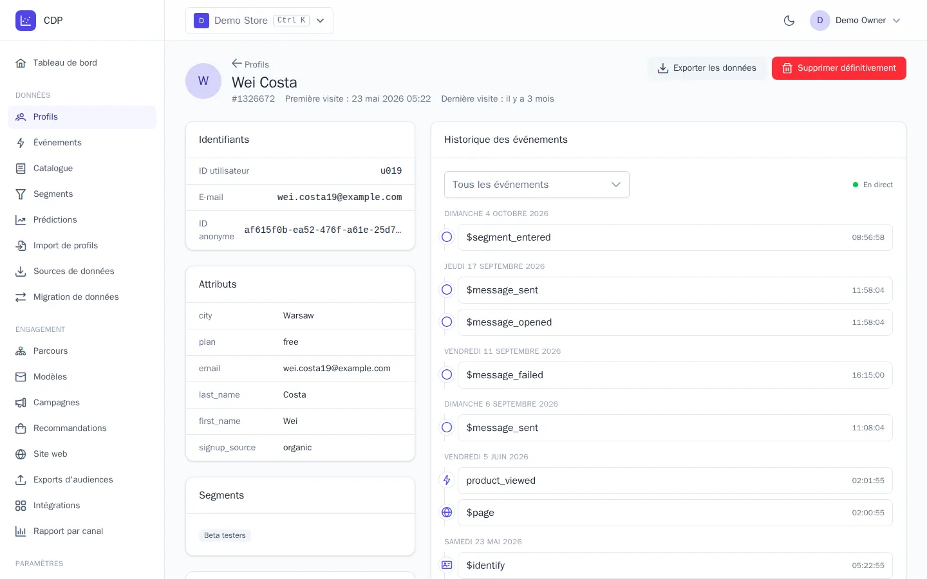The image size is (927, 579).
Task: Click the Modèles envelope icon
Action: (21, 377)
